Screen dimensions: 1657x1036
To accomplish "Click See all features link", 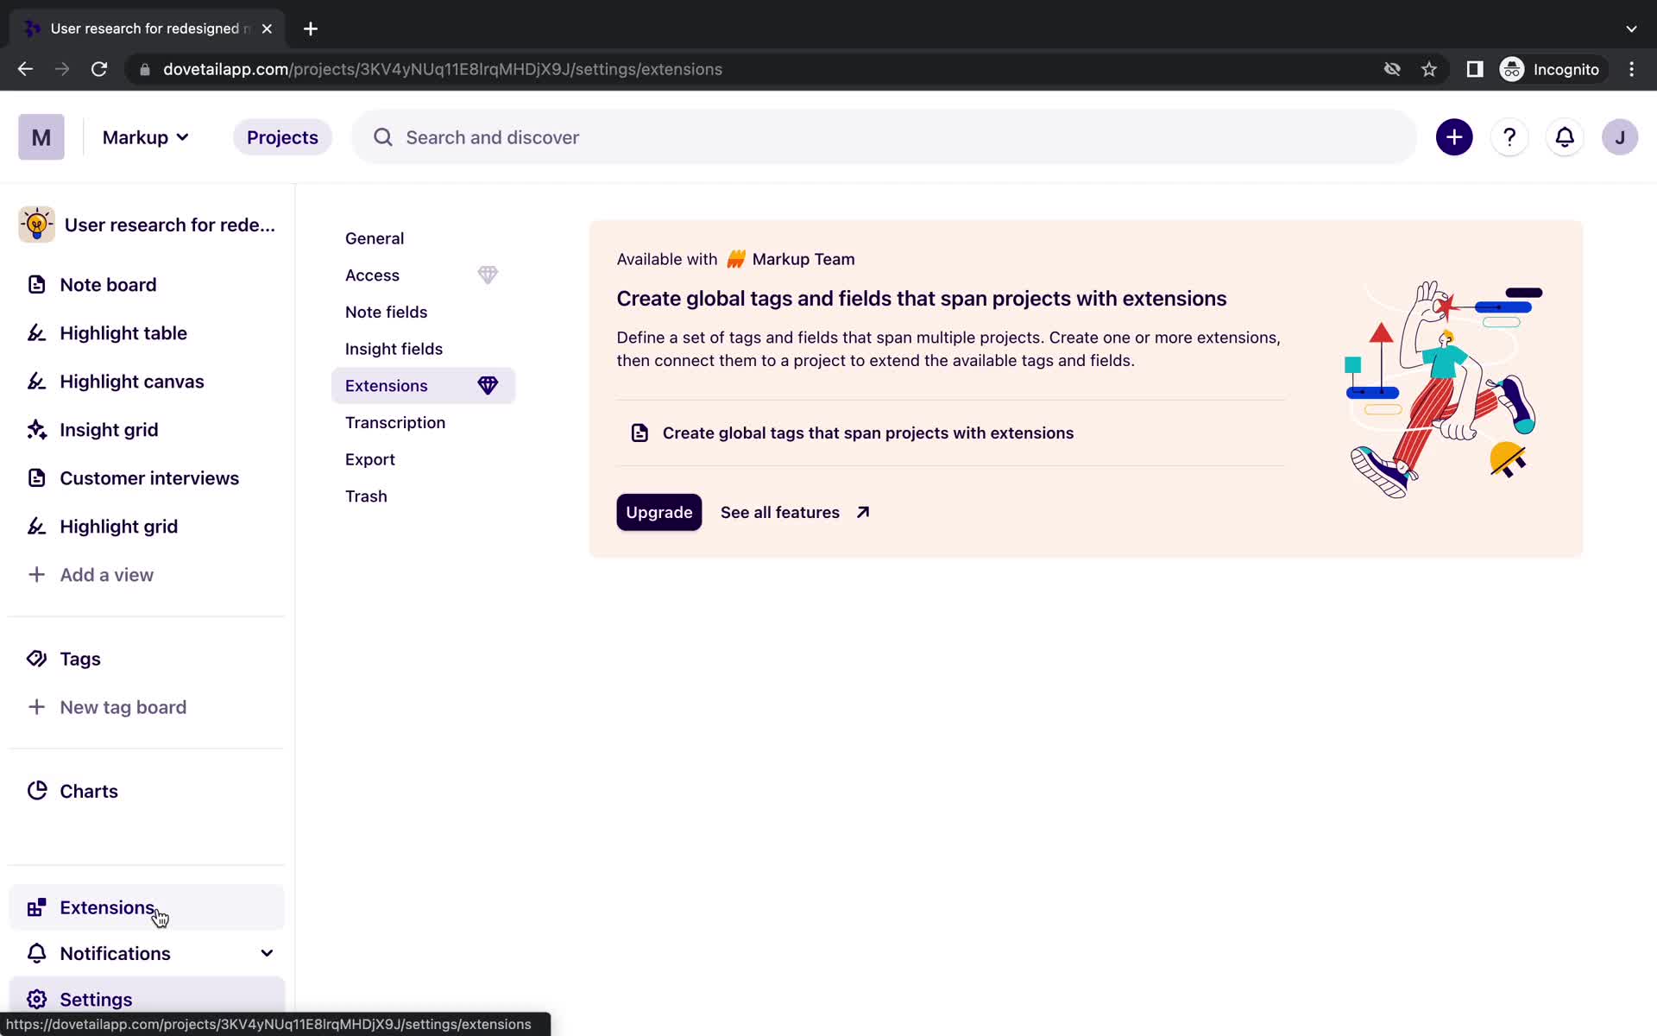I will [793, 512].
